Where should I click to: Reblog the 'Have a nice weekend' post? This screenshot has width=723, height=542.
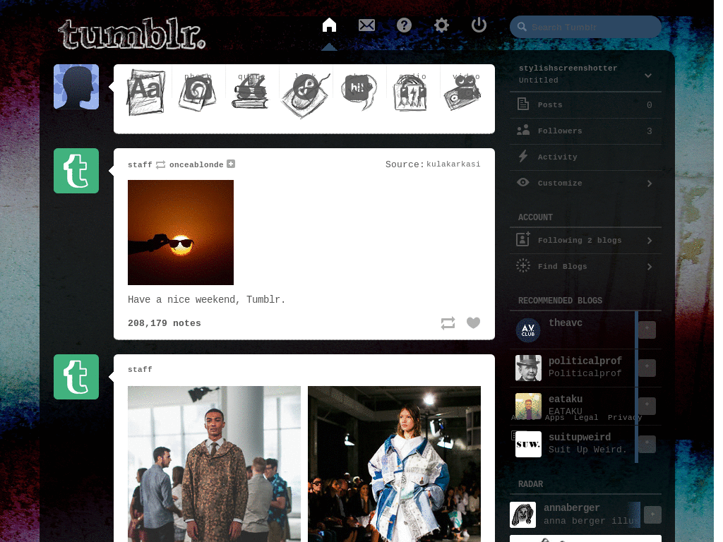point(448,323)
